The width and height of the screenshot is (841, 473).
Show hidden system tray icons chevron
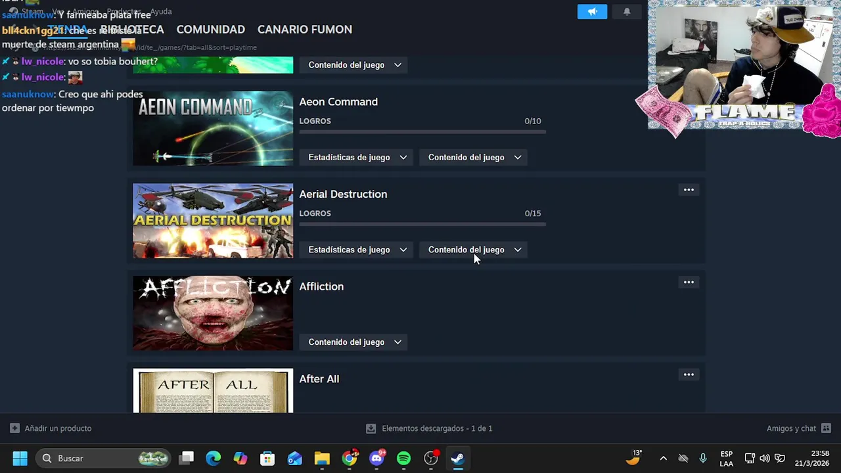pos(663,459)
